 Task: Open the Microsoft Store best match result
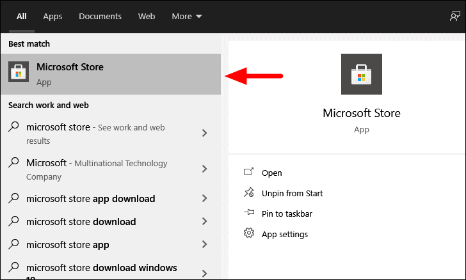[x=111, y=74]
